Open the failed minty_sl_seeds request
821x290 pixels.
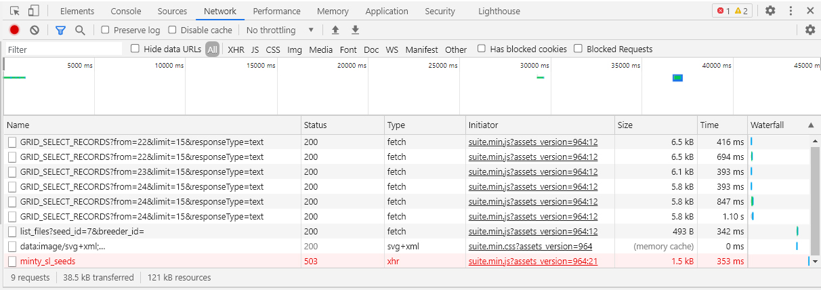(x=47, y=261)
